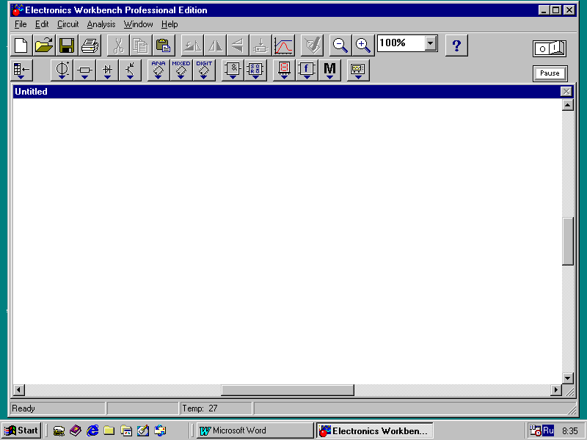Click the horizontal scrollbar right arrow
Image resolution: width=587 pixels, height=440 pixels.
[556, 390]
